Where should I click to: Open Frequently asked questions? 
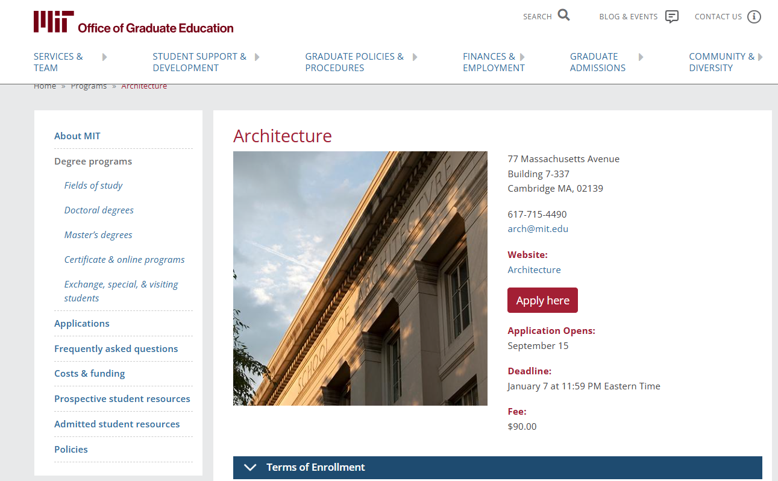pos(116,349)
